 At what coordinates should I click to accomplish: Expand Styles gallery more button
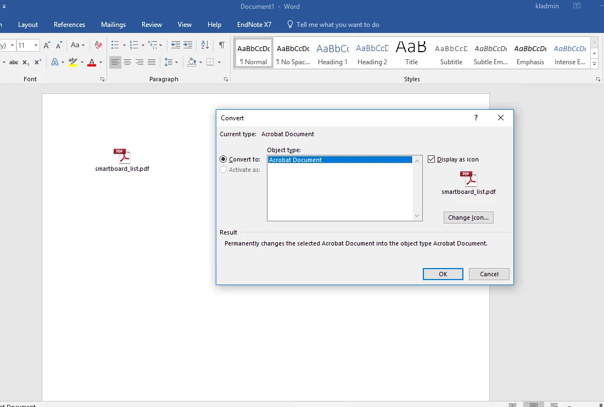click(x=594, y=64)
